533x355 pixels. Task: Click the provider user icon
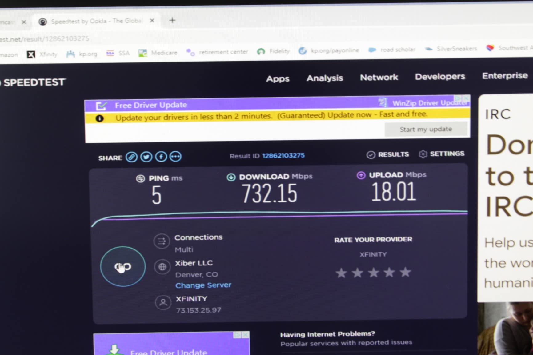click(163, 303)
